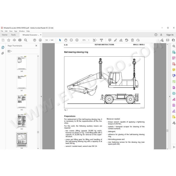This screenshot has height=176, width=176.
Task: Select the Wheeled Excavator document tab
Action: (x=31, y=35)
